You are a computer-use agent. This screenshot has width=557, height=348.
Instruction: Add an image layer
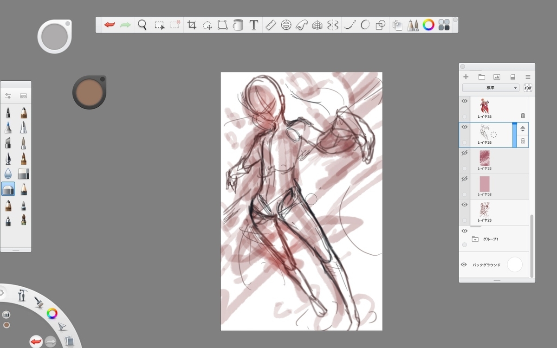pyautogui.click(x=497, y=77)
